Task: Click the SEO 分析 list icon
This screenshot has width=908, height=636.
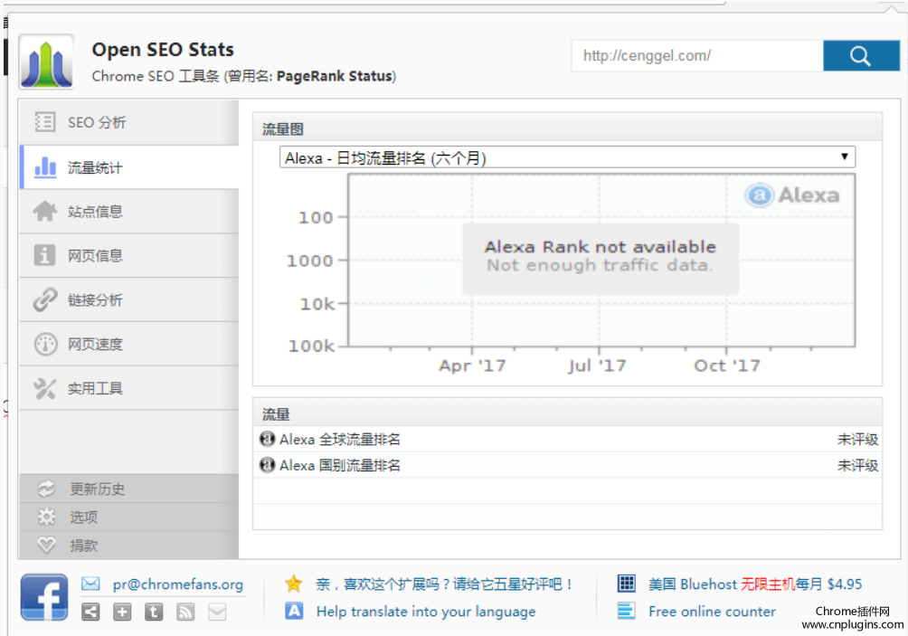Action: point(45,122)
